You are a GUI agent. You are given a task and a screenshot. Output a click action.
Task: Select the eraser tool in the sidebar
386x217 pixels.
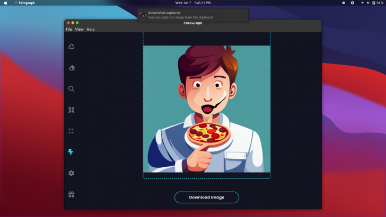pos(72,68)
